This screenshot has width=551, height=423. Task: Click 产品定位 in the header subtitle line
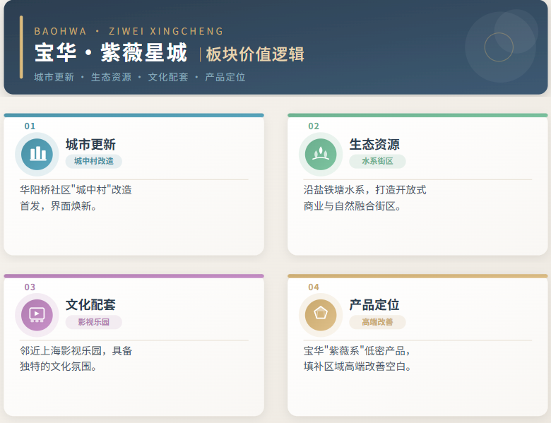pos(225,77)
